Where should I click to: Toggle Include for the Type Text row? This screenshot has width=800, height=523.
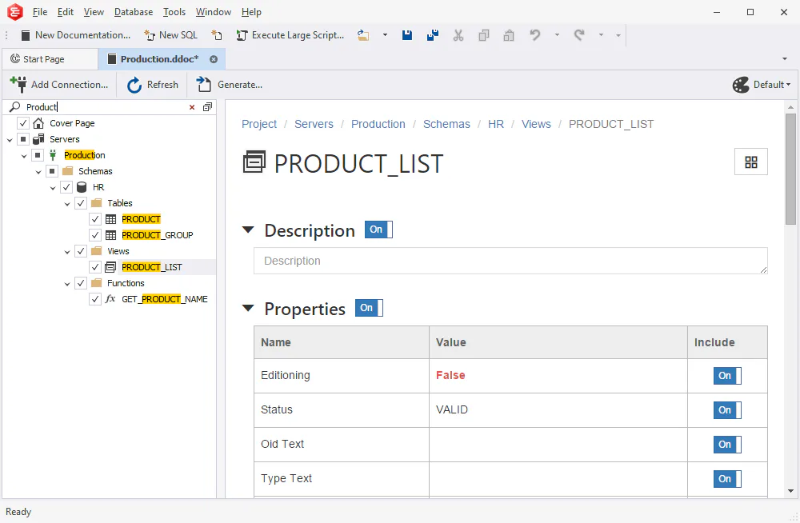(727, 478)
